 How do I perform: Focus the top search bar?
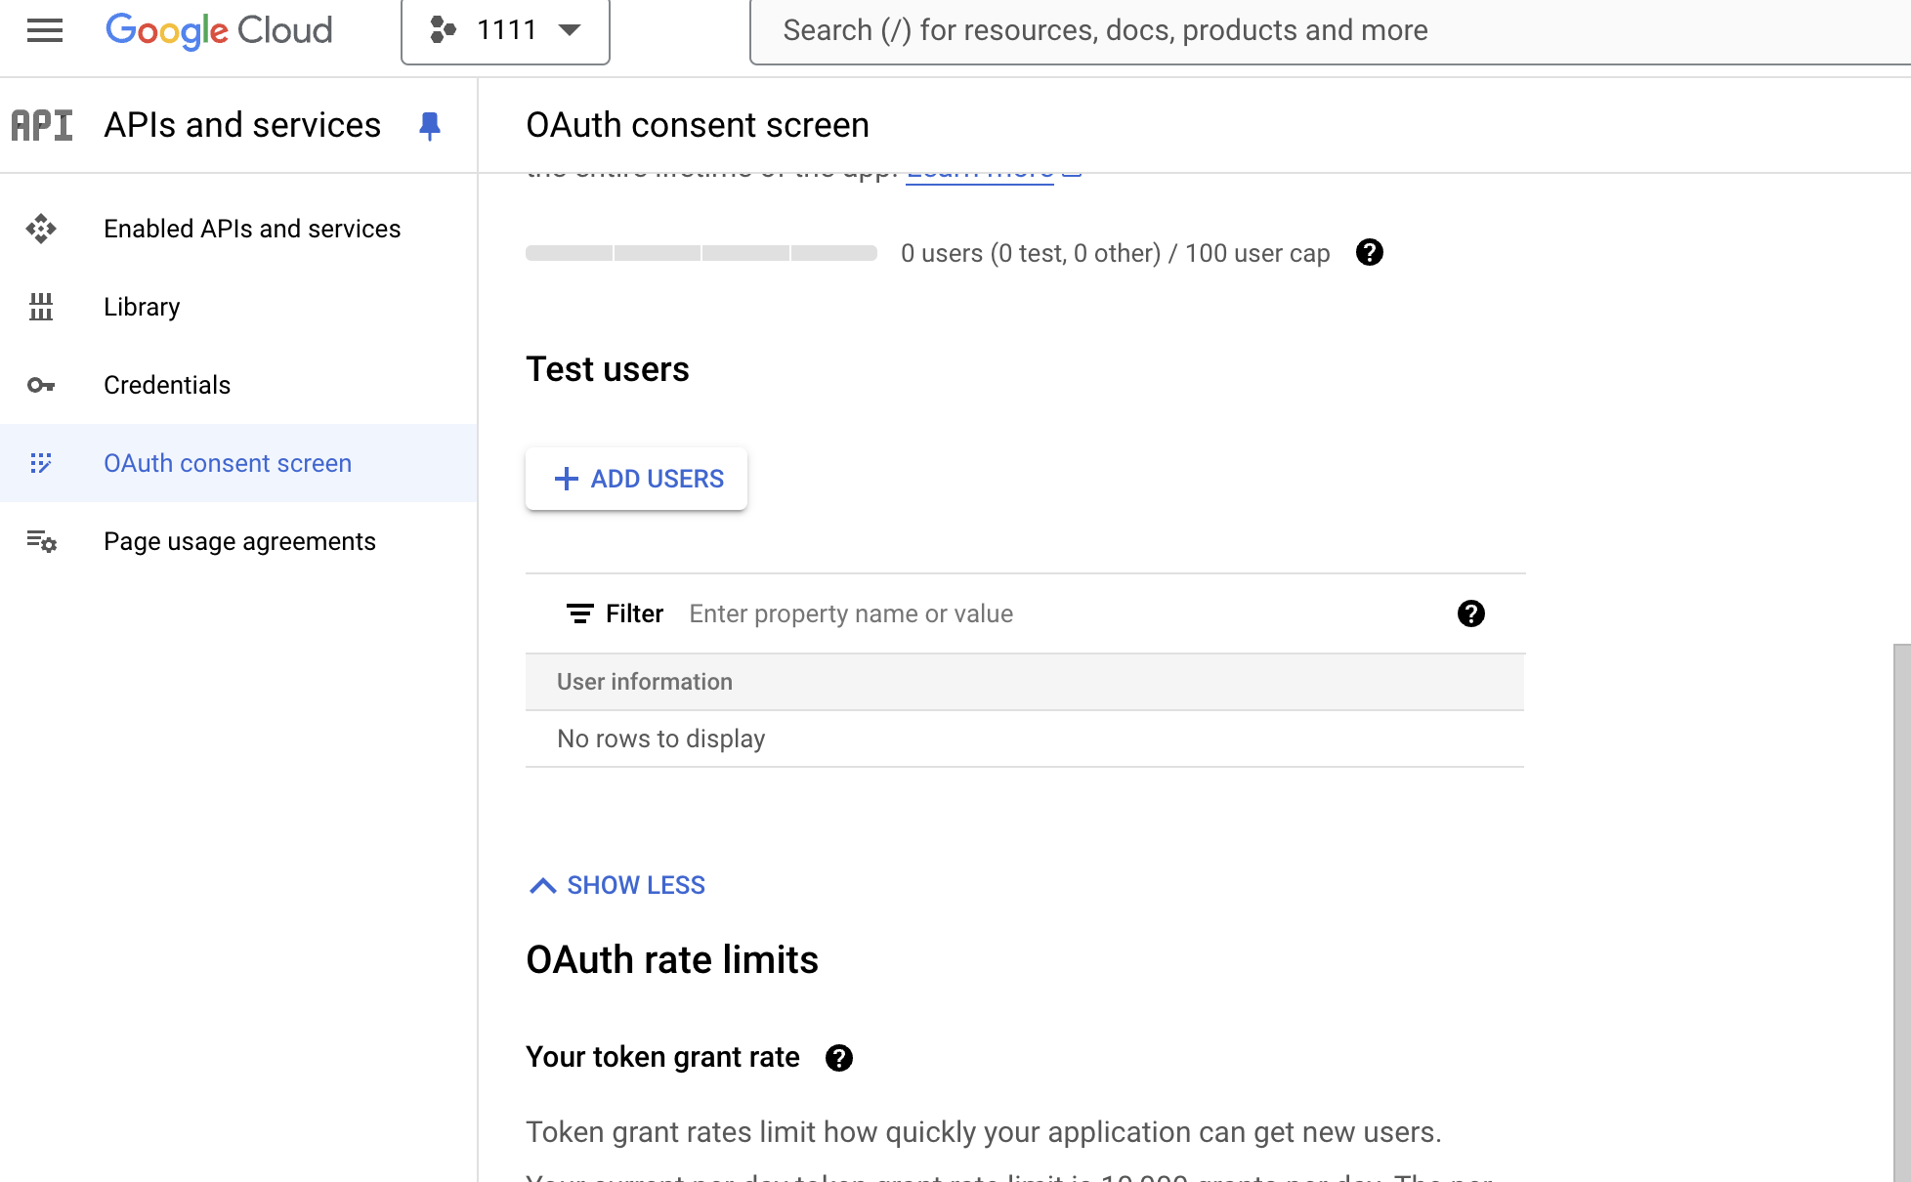point(1104,30)
